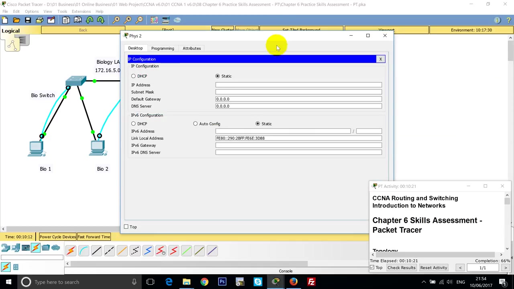The image size is (514, 289).
Task: Select the Copper Cross-Over dashed cable
Action: (x=109, y=251)
